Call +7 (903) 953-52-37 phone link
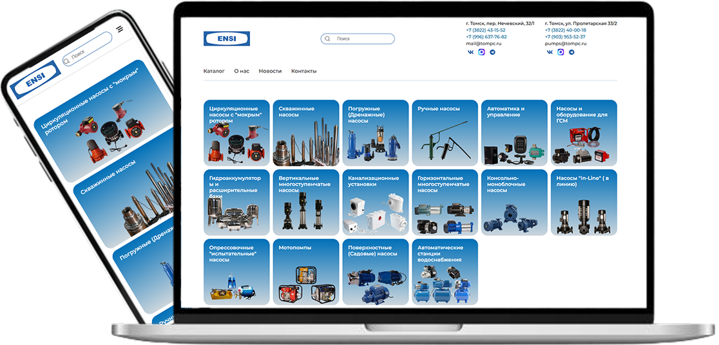Screen dimensions: 719x345 coord(565,37)
